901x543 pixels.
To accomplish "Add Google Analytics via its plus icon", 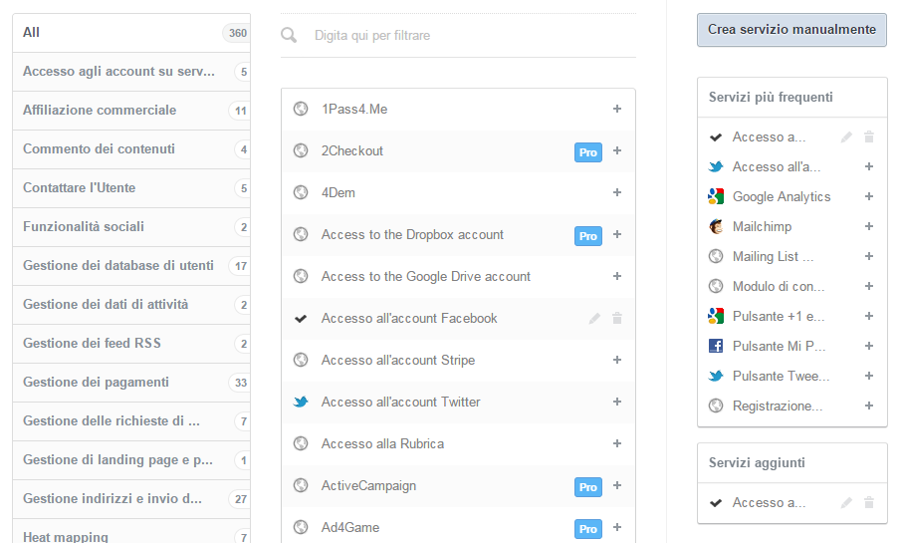I will coord(869,196).
